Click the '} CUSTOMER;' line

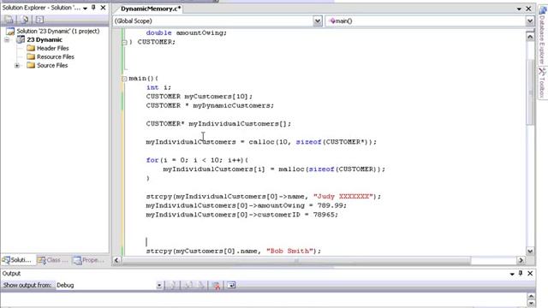click(152, 42)
